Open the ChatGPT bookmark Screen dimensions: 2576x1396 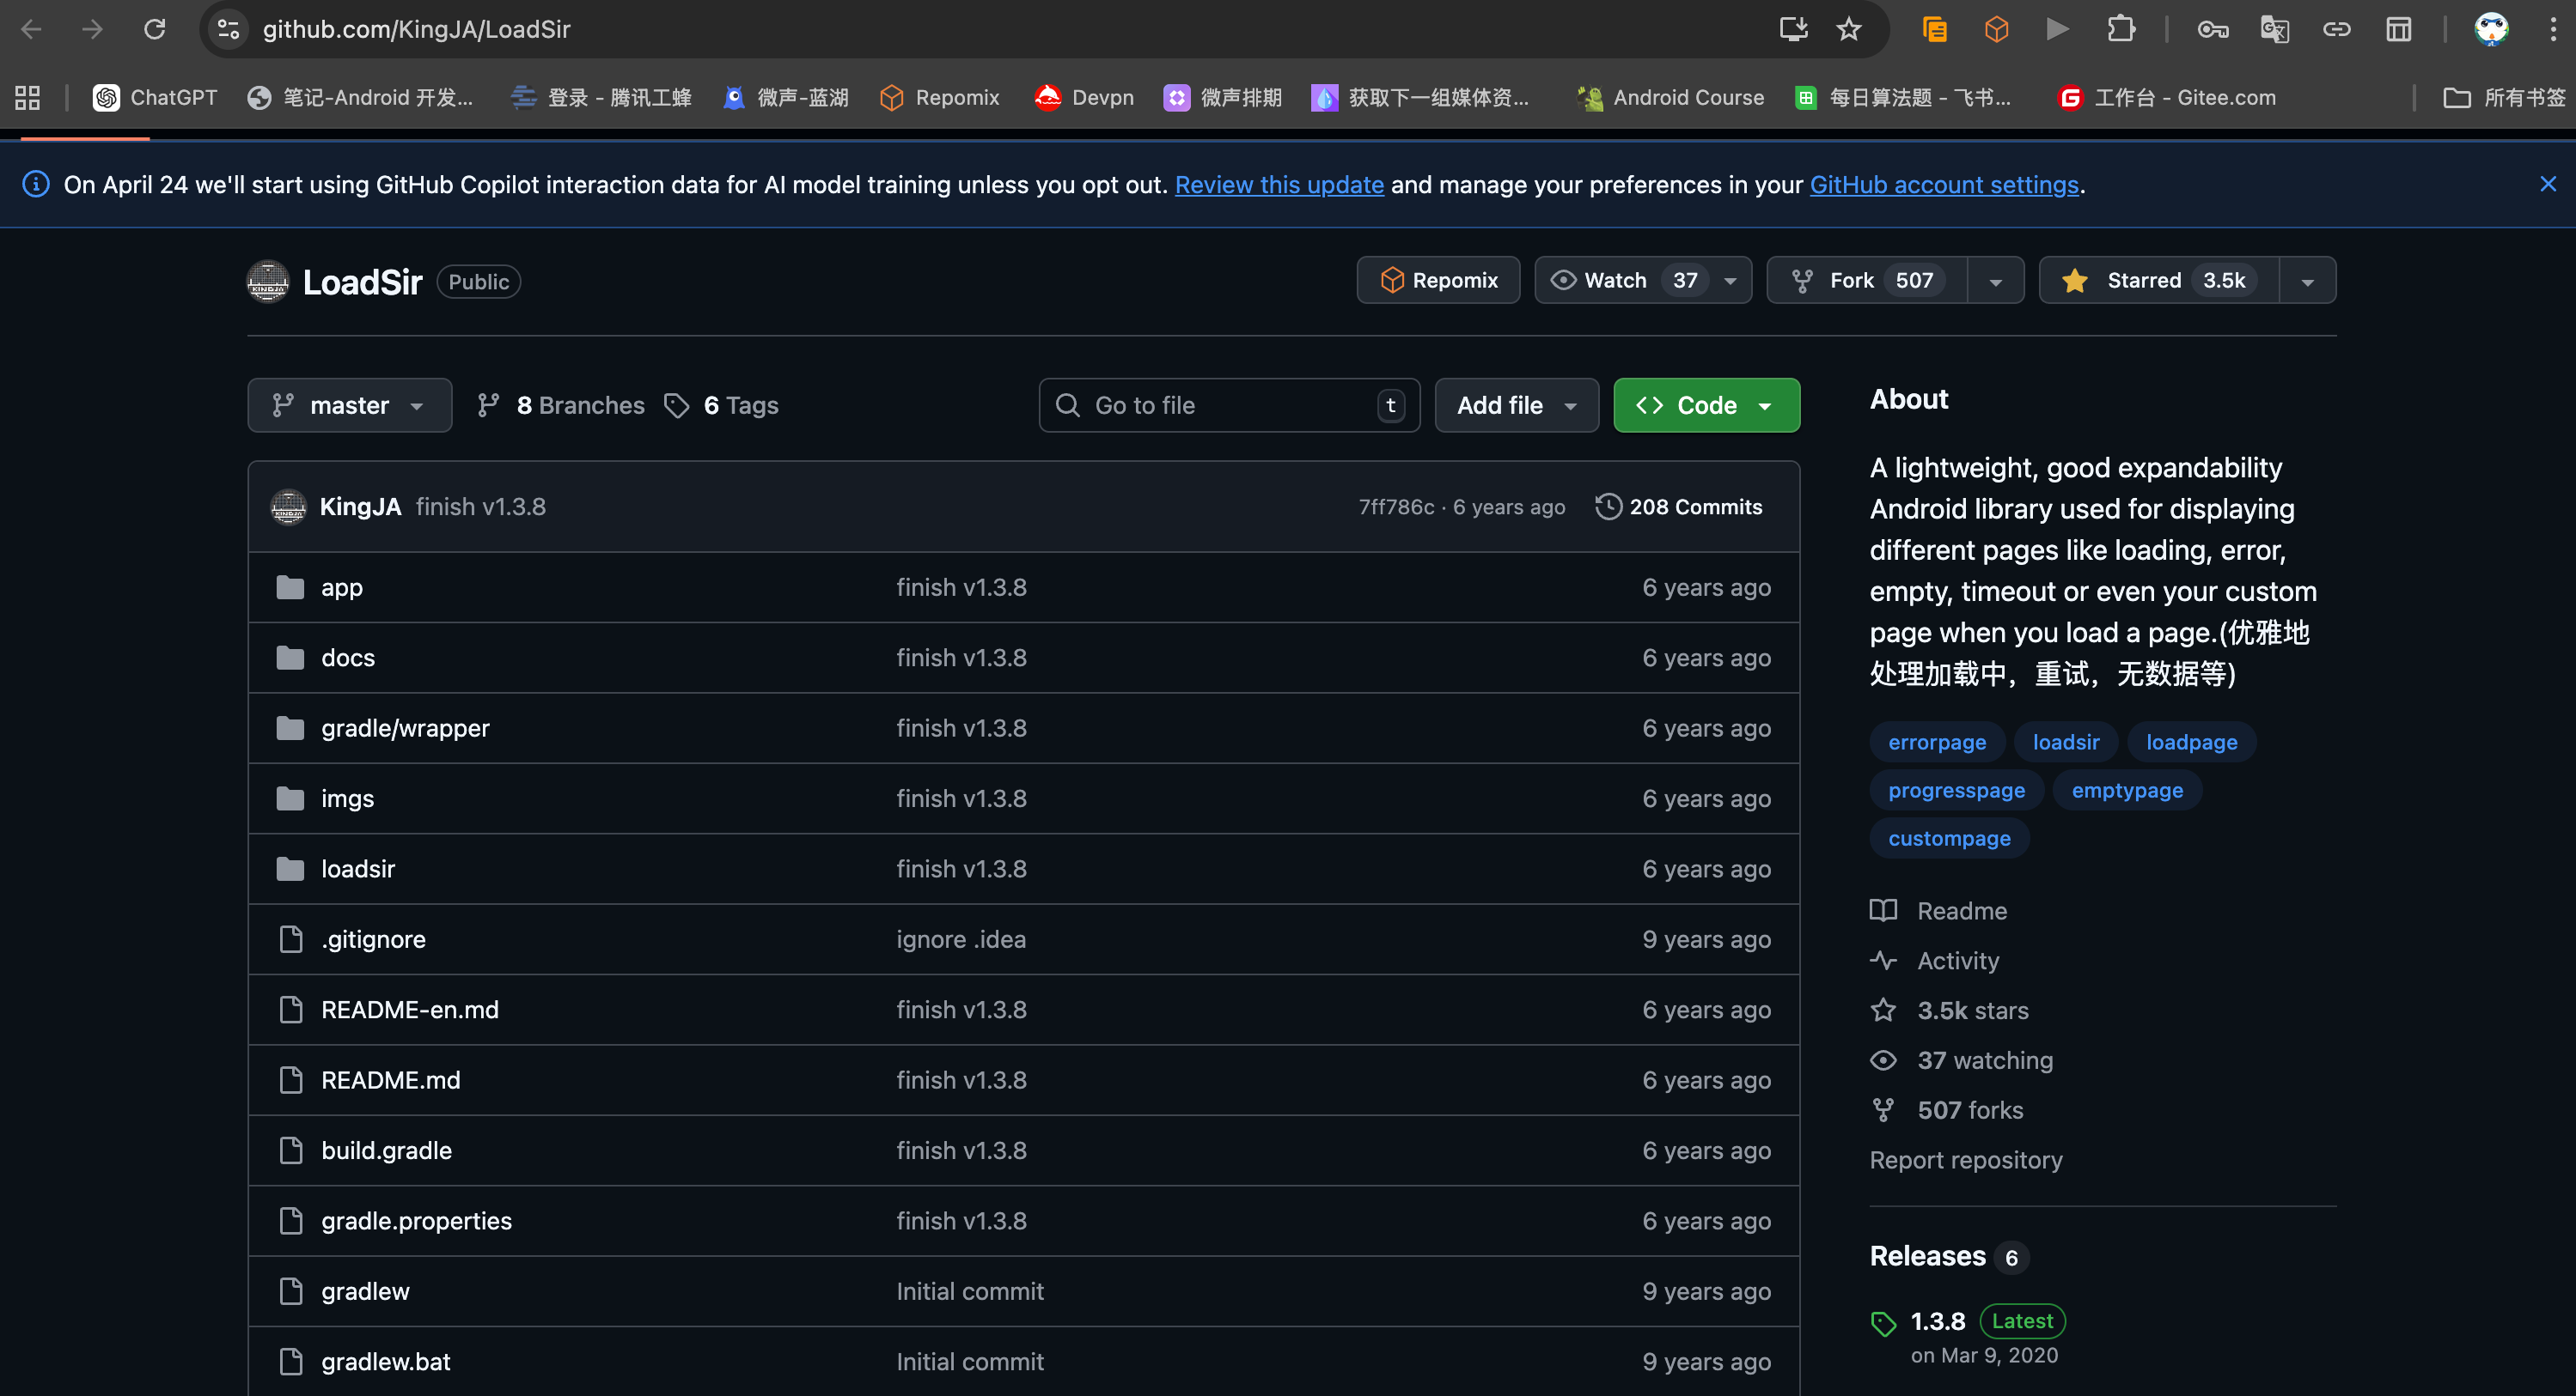[x=155, y=97]
